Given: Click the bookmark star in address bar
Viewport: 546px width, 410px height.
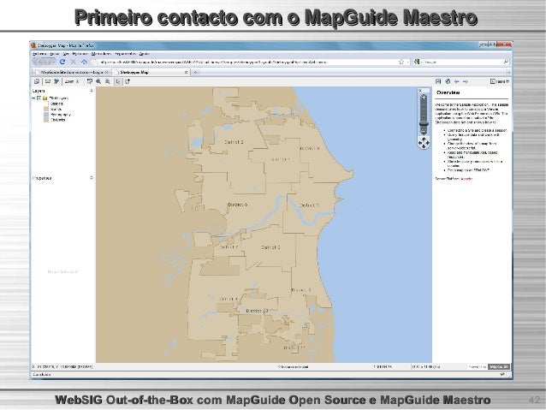Looking at the screenshot, I should pyautogui.click(x=401, y=62).
